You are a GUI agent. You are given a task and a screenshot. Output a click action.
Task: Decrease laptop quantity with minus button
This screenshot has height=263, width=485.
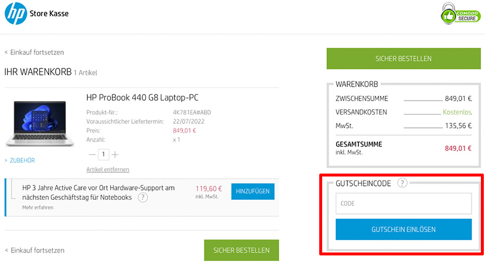tap(92, 154)
